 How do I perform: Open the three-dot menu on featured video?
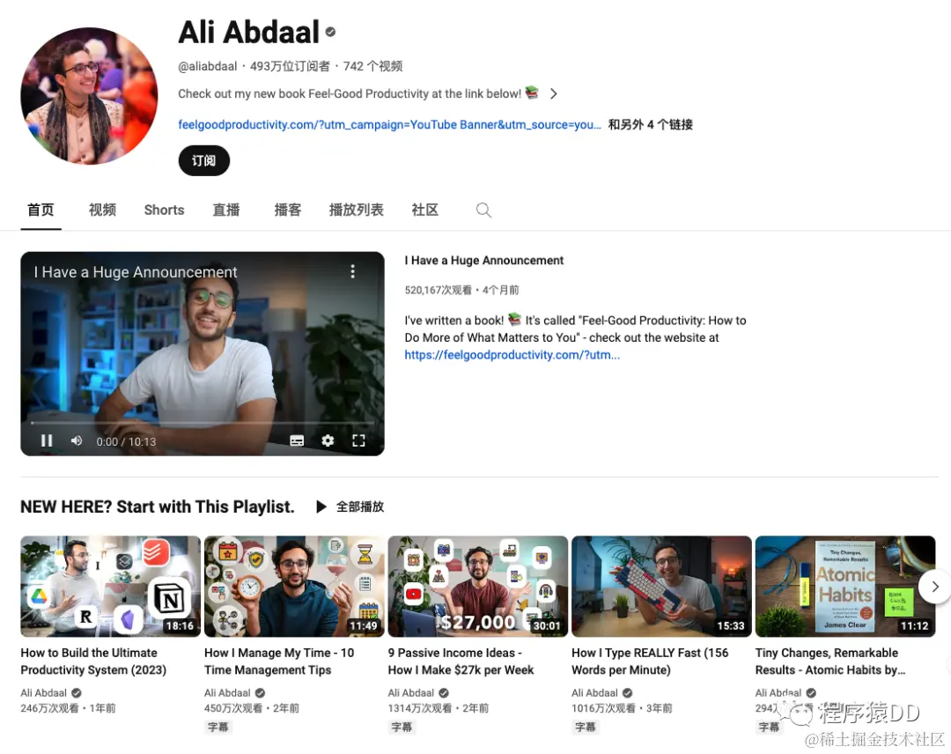352,272
